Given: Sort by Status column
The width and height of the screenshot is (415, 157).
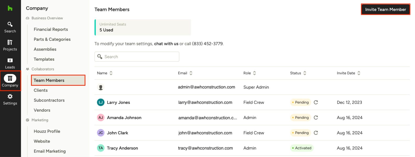Looking at the screenshot, I should coord(305,73).
